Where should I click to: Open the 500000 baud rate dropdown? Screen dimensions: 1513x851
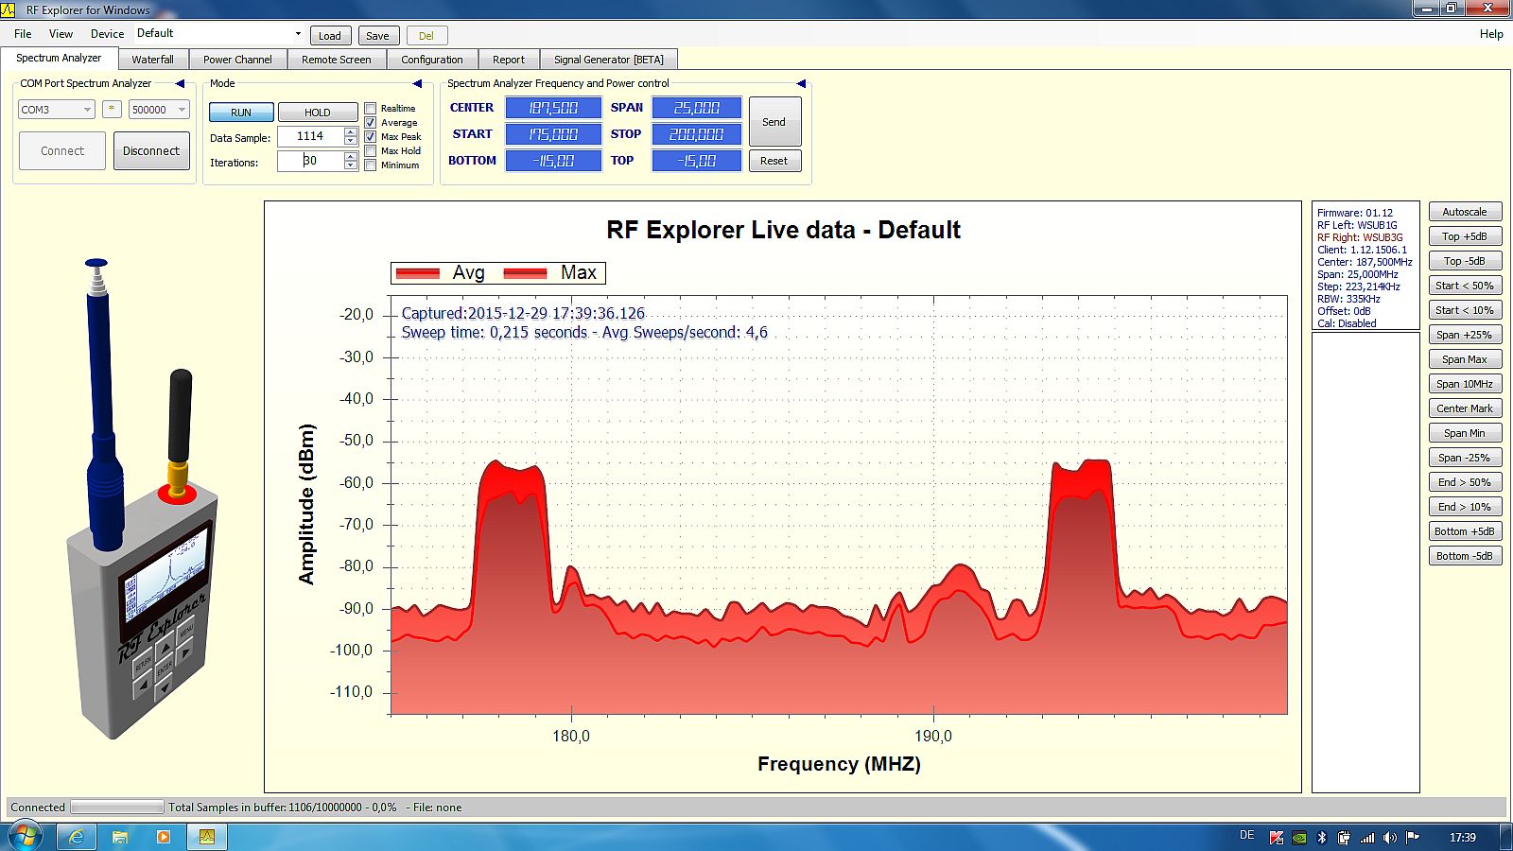[159, 110]
